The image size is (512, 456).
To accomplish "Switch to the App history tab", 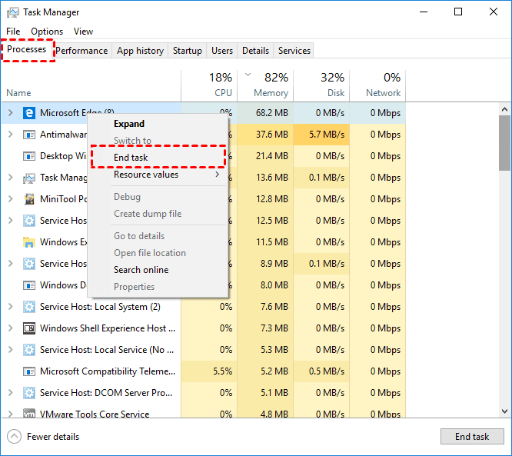I will coord(140,51).
